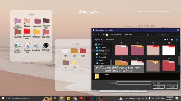This screenshot has height=101, width=181.
Task: Open Photoshop from the taskbar
Action: click(x=94, y=98)
